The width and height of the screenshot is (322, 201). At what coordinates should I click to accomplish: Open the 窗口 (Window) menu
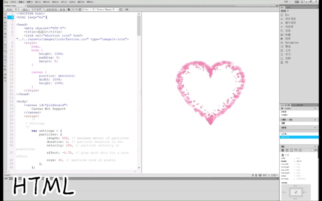coord(81,2)
